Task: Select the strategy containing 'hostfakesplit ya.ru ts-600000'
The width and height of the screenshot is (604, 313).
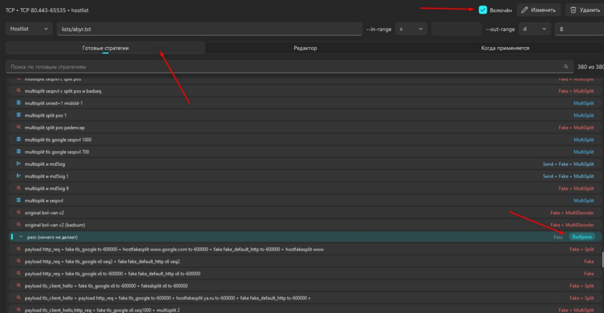Action: click(x=305, y=298)
